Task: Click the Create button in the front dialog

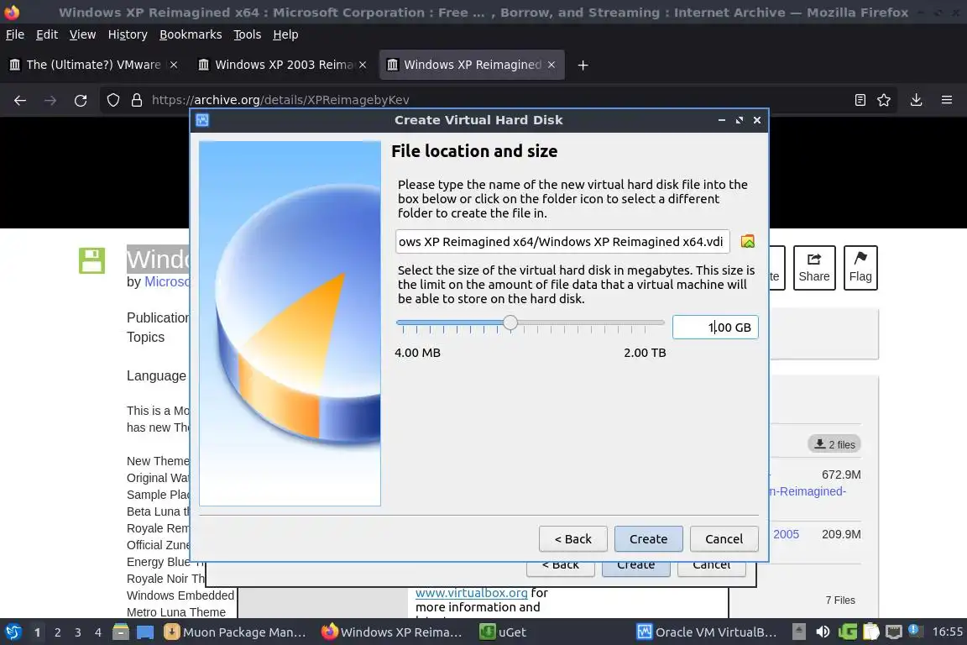Action: [648, 539]
